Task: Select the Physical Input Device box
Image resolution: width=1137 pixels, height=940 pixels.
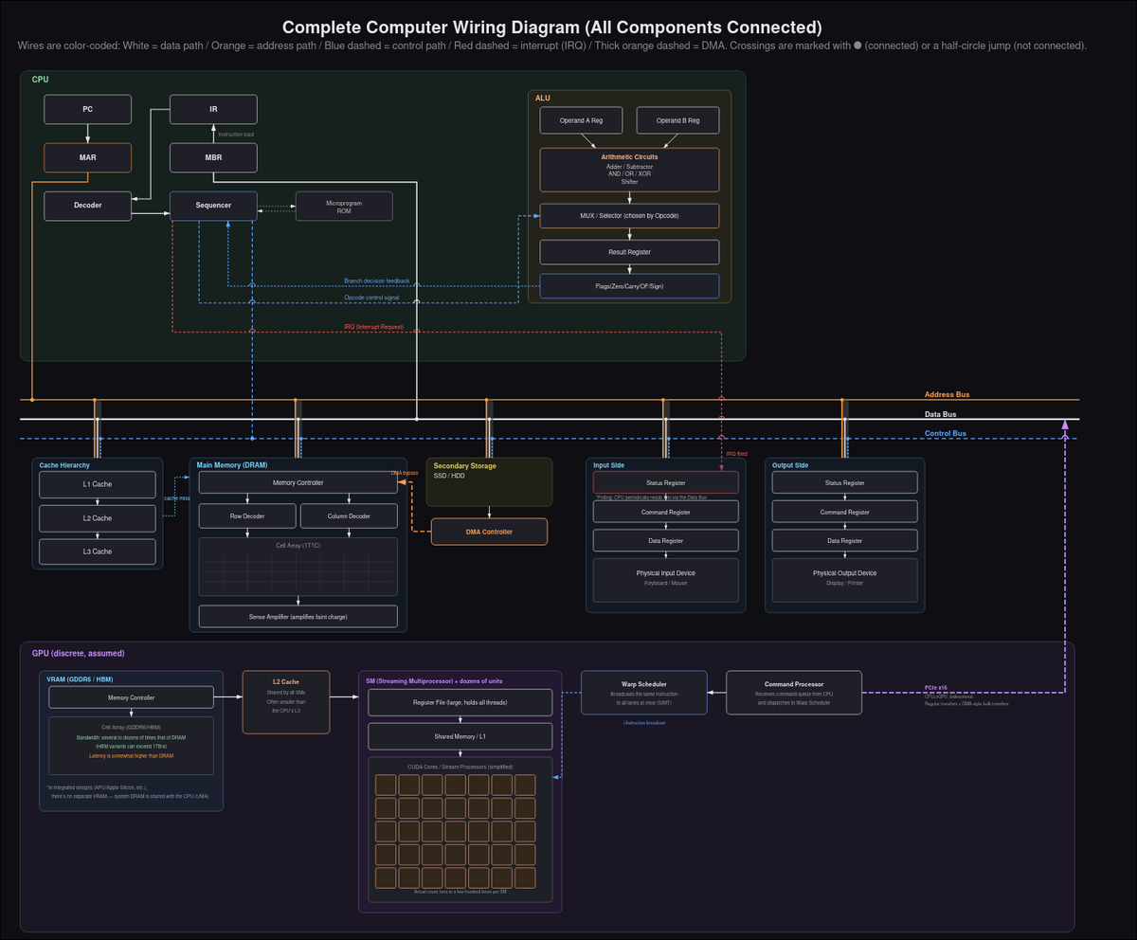Action: (x=666, y=581)
